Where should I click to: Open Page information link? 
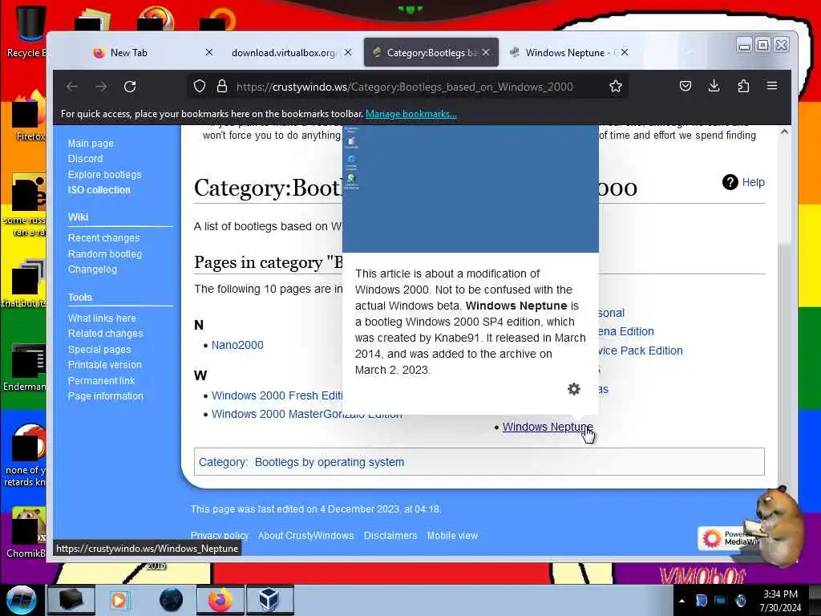pyautogui.click(x=106, y=396)
